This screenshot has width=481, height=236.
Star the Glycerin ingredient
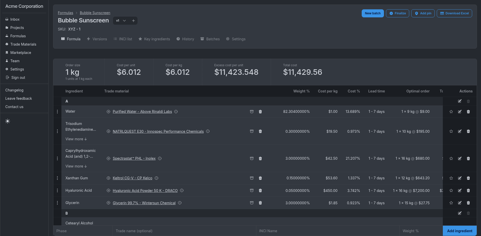tap(451, 203)
